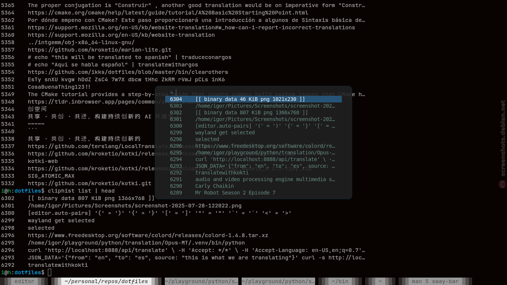Open the github kroketio/marian-lite.git URL

click(99, 50)
